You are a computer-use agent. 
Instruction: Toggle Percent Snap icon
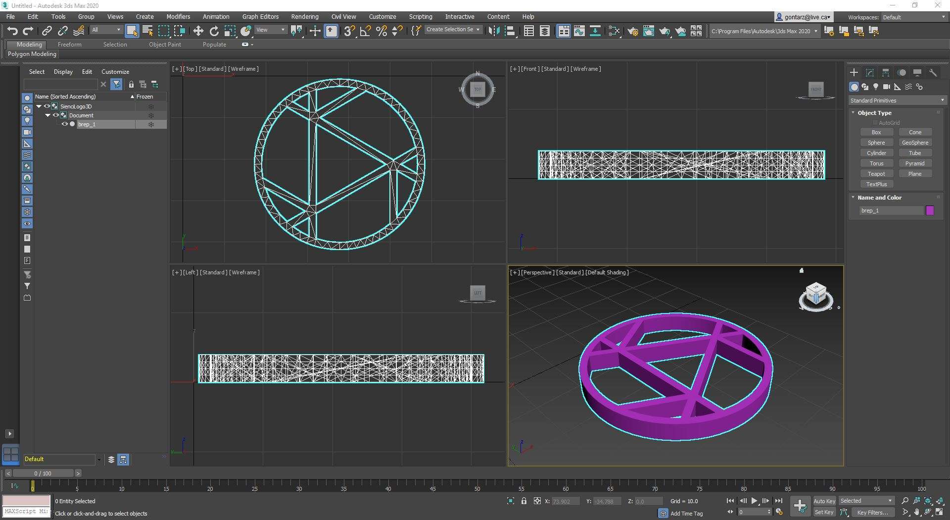pos(381,31)
